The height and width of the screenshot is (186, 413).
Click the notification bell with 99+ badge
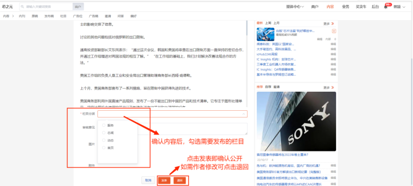pyautogui.click(x=386, y=7)
